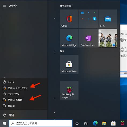Select スリープ in the power menu
The image size is (127, 127).
[24, 82]
